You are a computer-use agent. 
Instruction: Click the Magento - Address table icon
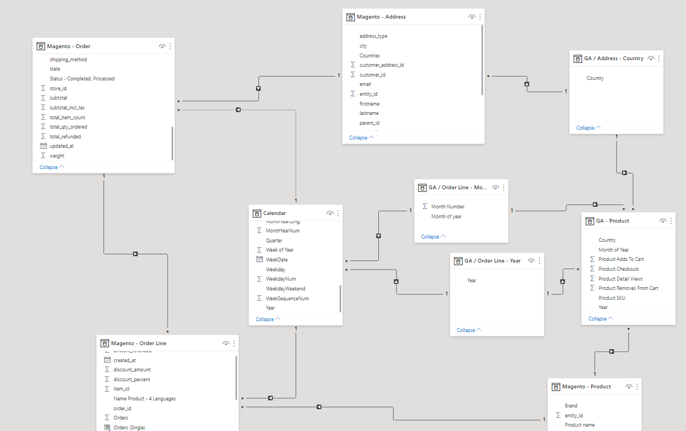tap(350, 17)
